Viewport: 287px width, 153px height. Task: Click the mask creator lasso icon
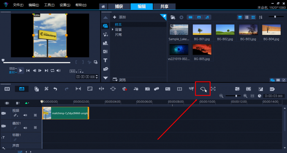click(203, 89)
